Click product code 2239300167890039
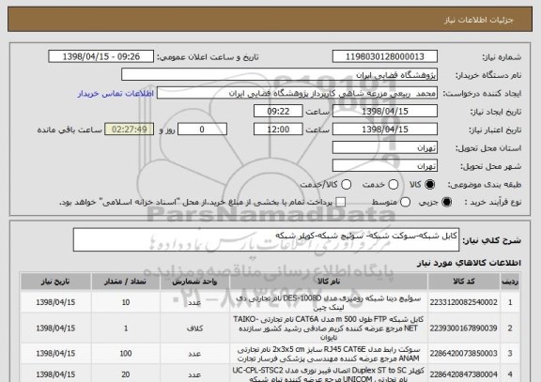The height and width of the screenshot is (382, 541). pos(464,329)
